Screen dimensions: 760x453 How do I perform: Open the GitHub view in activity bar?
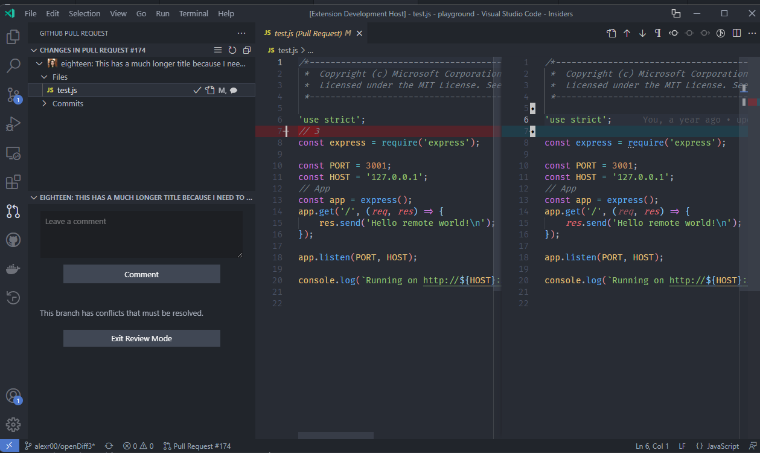tap(13, 240)
